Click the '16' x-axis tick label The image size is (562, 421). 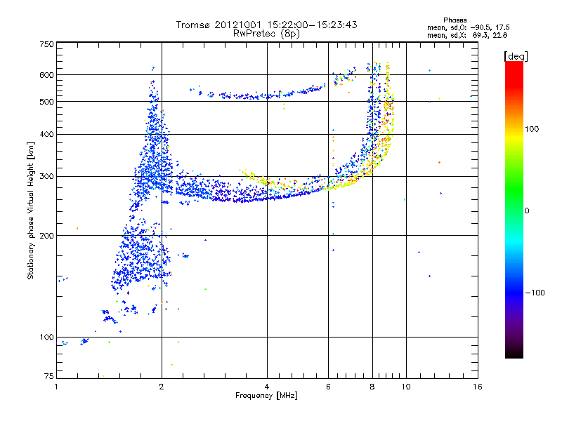(478, 387)
